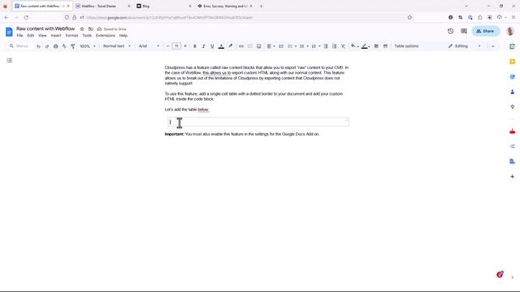Image resolution: width=520 pixels, height=292 pixels.
Task: Open the Arial font dropdown
Action: coord(149,46)
